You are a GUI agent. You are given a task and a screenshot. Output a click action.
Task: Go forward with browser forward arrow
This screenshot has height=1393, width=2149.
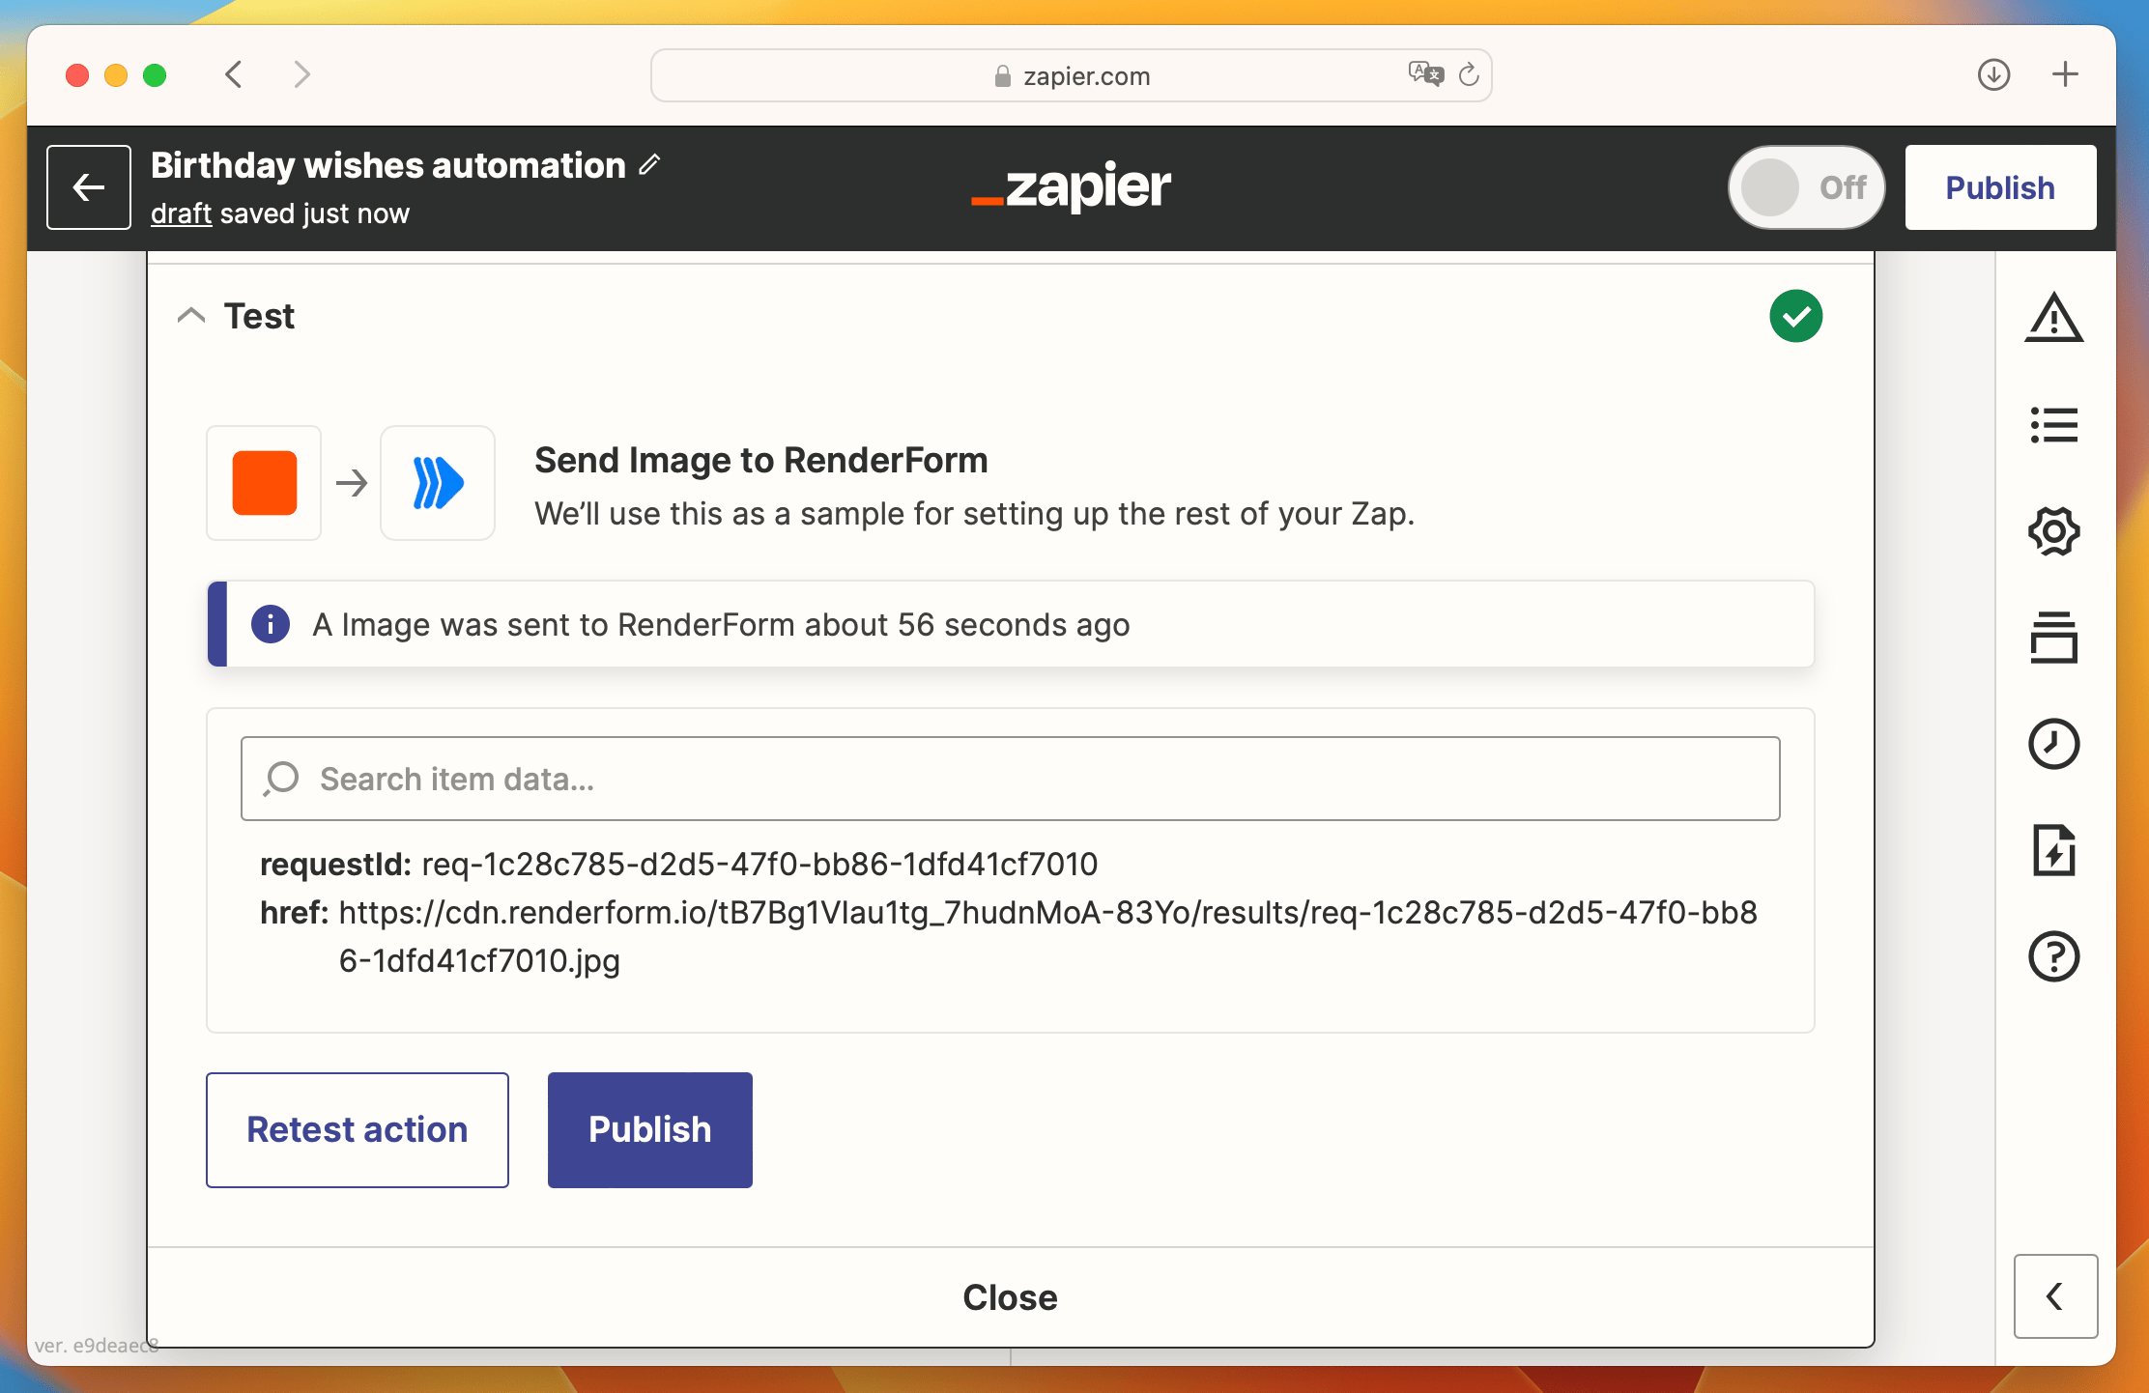coord(301,74)
